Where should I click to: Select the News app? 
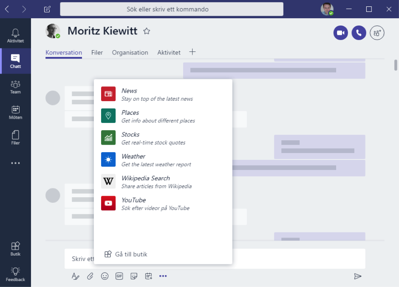pyautogui.click(x=163, y=94)
